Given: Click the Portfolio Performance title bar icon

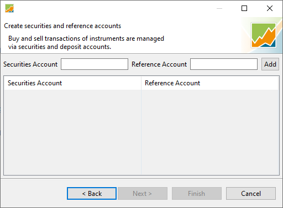Looking at the screenshot, I should [x=9, y=8].
